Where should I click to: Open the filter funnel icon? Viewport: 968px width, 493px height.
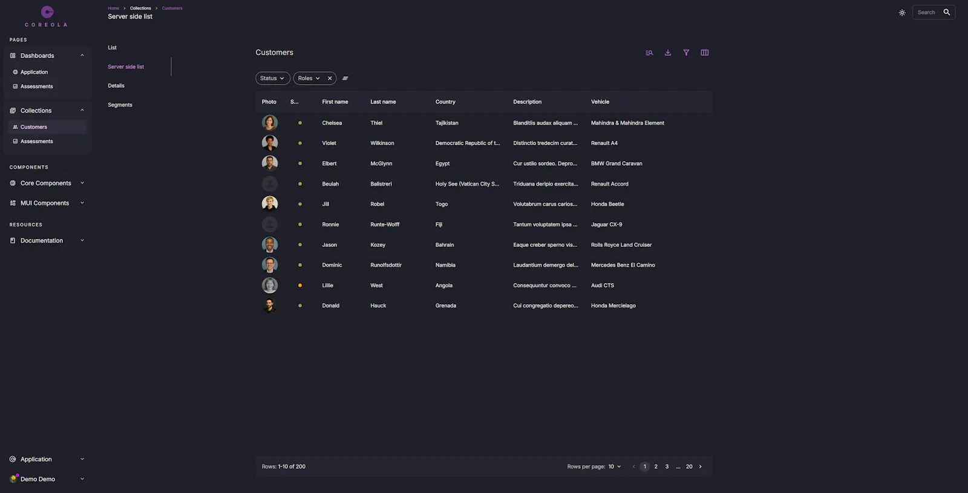coord(686,53)
